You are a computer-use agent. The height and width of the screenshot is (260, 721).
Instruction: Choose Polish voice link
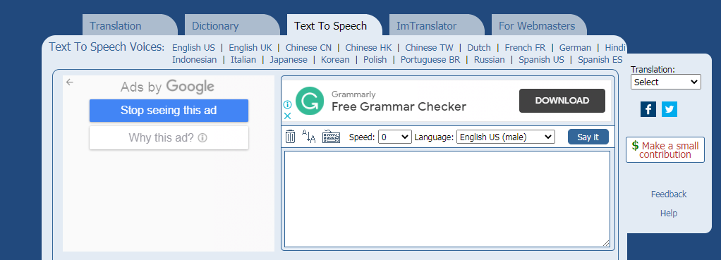[x=375, y=60]
